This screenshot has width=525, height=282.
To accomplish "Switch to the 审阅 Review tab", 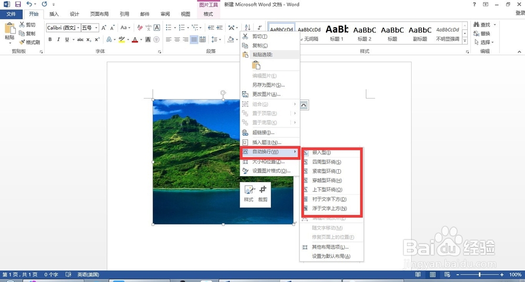I will point(165,14).
